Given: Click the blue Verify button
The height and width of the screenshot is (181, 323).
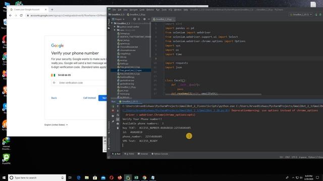Looking at the screenshot, I should (102, 98).
